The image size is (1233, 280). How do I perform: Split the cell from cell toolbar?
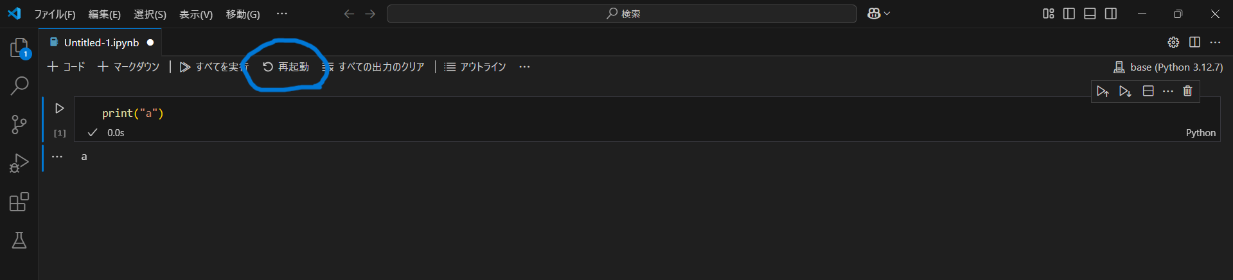1148,91
